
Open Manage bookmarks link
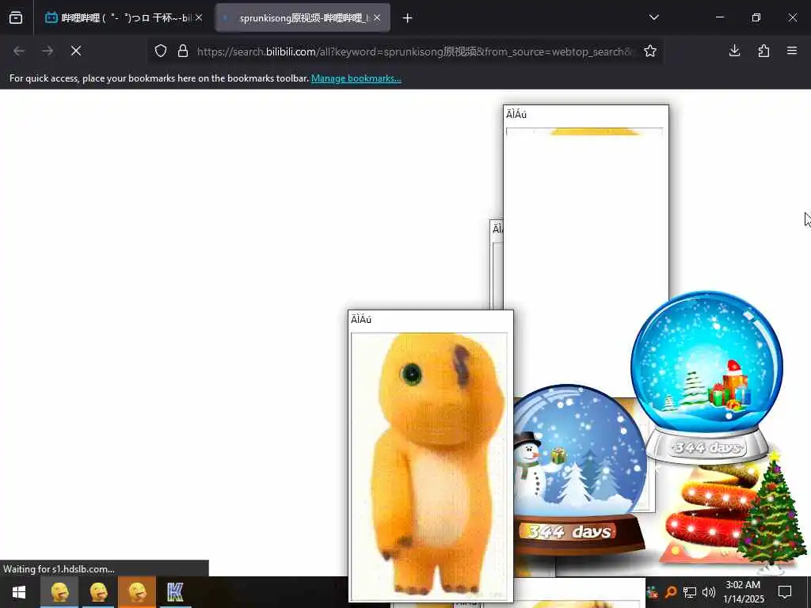tap(356, 78)
